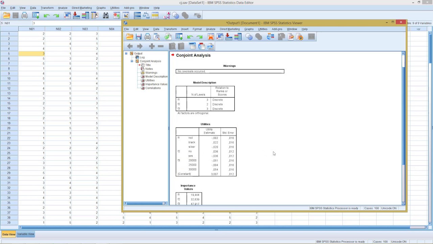
Task: Click the N03 column header in Data Editor
Action: click(x=85, y=29)
